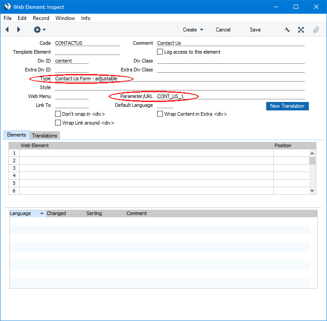Viewport: 327px width, 321px height.
Task: Click the elements matrix scrollbar thumb
Action: click(x=312, y=160)
